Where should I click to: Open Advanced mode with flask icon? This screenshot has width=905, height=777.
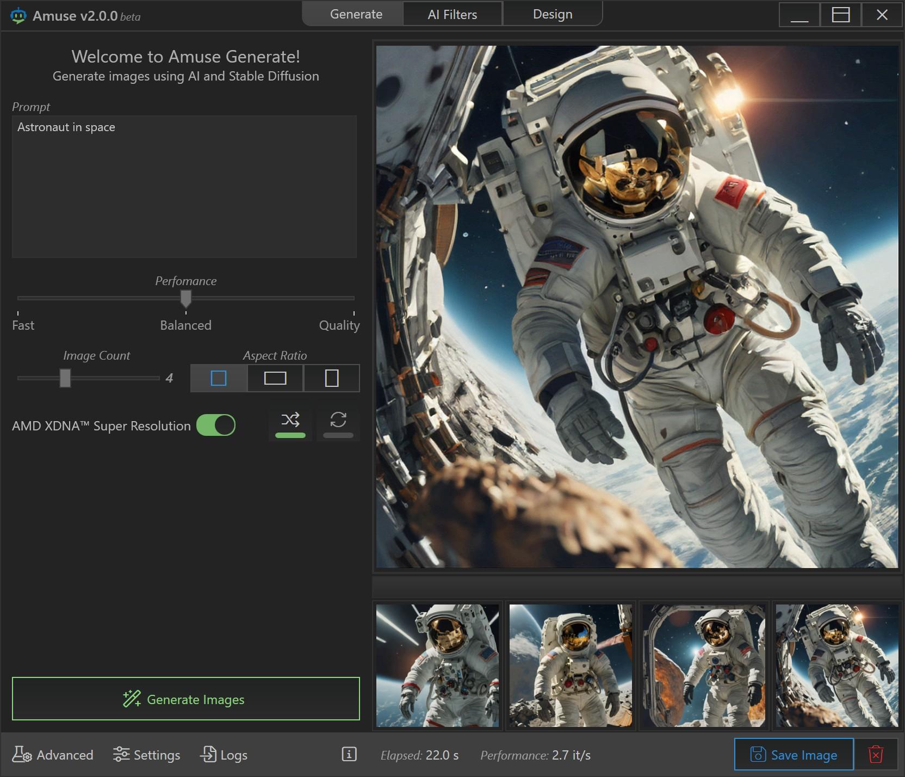[x=53, y=755]
